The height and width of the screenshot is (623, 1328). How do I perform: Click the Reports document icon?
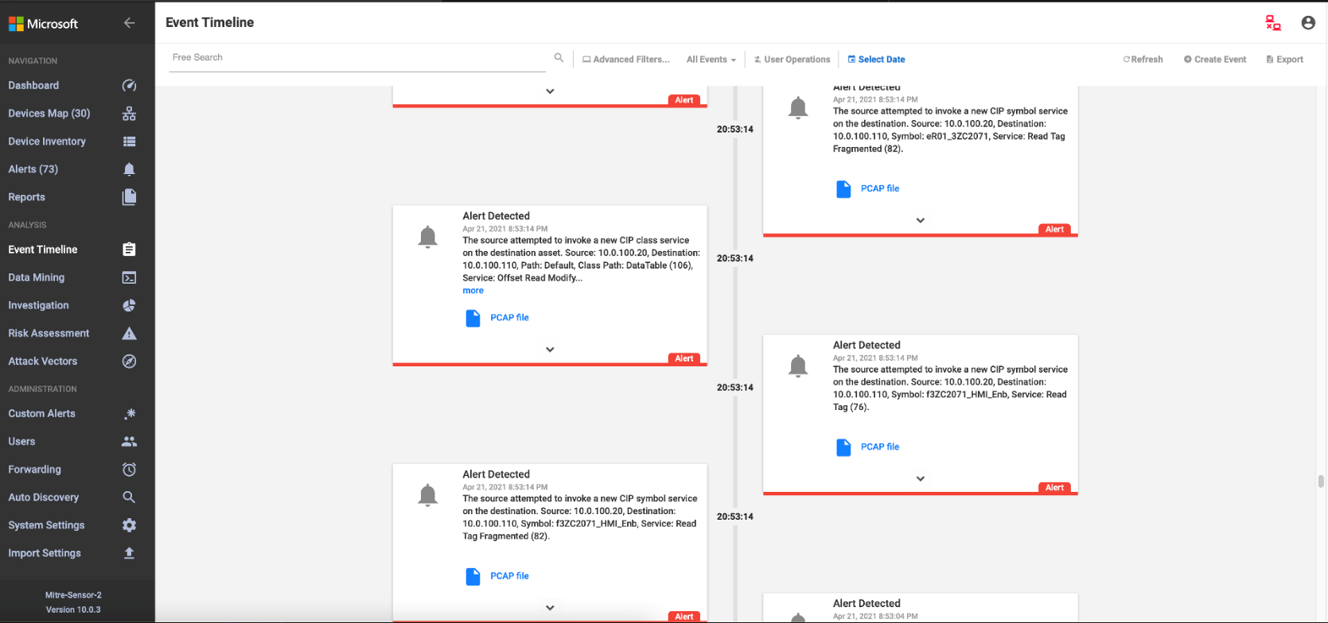pos(129,197)
